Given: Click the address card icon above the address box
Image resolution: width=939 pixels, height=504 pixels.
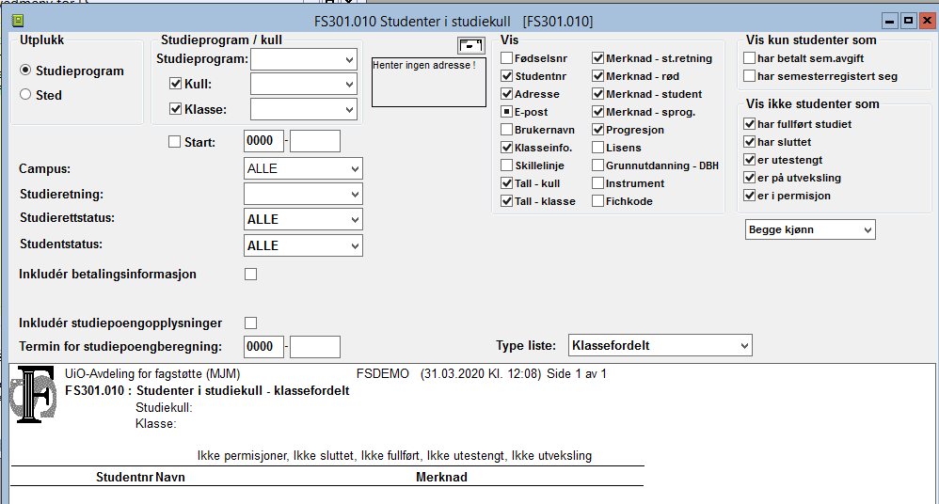Looking at the screenshot, I should pyautogui.click(x=470, y=45).
